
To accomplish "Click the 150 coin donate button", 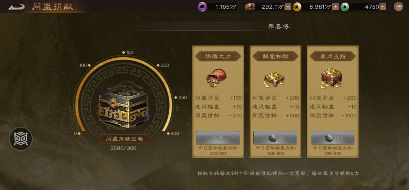I will [333, 138].
